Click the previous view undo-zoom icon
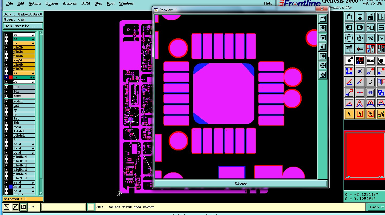Image resolution: width=385 pixels, height=215 pixels. (x=370, y=27)
